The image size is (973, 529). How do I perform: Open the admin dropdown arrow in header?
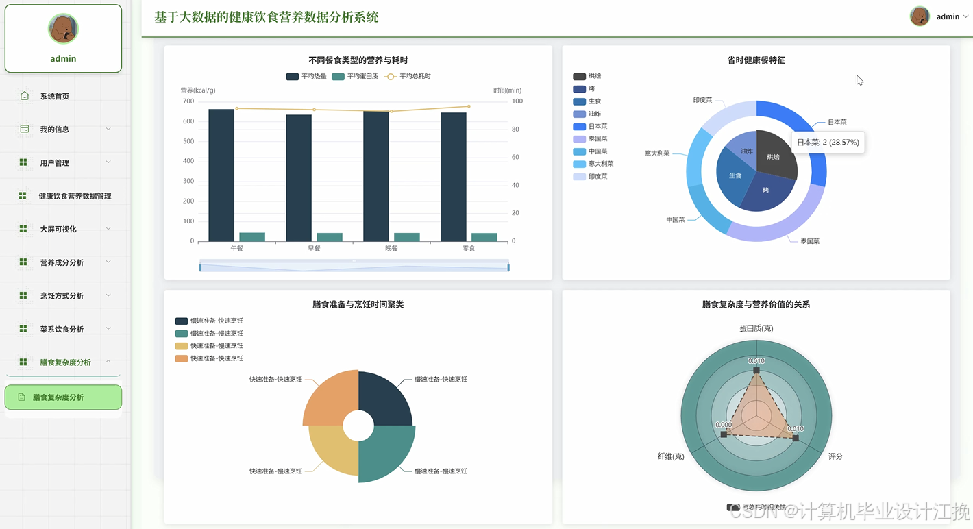click(x=966, y=16)
